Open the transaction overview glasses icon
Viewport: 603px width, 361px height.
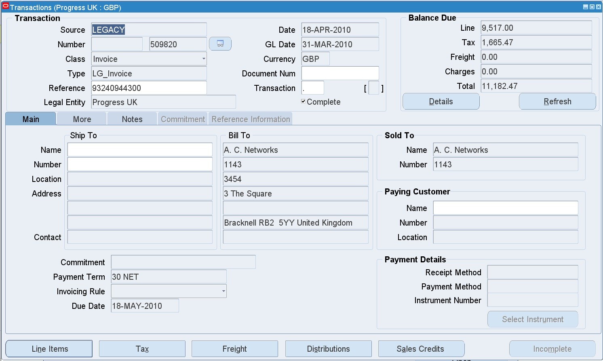click(220, 44)
